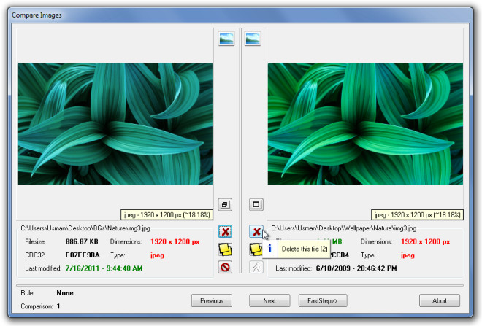The width and height of the screenshot is (482, 326).
Task: Advance with the Next button
Action: pyautogui.click(x=269, y=300)
